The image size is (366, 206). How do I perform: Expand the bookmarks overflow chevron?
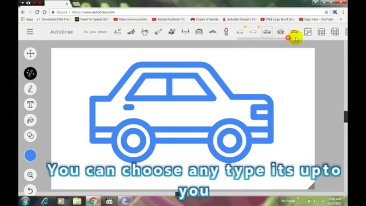(341, 19)
